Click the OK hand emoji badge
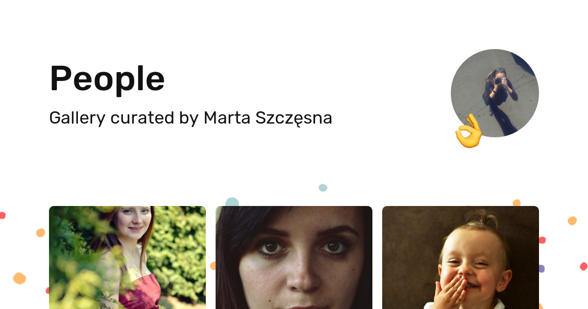The width and height of the screenshot is (588, 309). [x=469, y=131]
